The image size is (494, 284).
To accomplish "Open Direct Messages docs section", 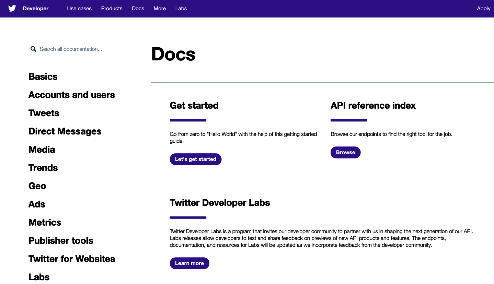I will pyautogui.click(x=65, y=131).
